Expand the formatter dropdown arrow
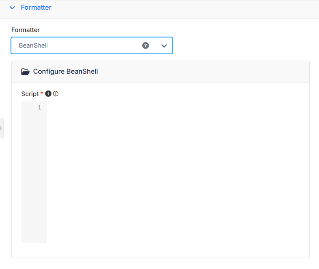 tap(164, 46)
